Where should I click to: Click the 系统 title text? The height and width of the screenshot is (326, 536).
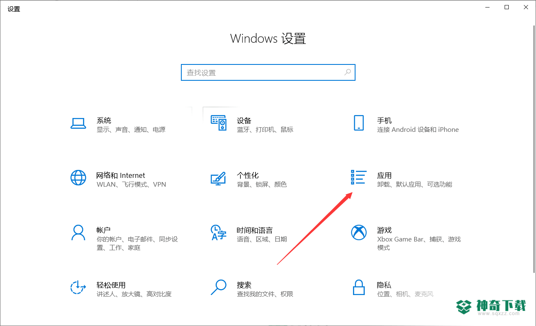tap(104, 121)
